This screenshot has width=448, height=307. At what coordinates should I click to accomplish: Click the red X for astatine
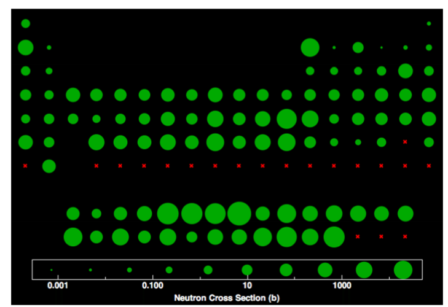pyautogui.click(x=405, y=142)
